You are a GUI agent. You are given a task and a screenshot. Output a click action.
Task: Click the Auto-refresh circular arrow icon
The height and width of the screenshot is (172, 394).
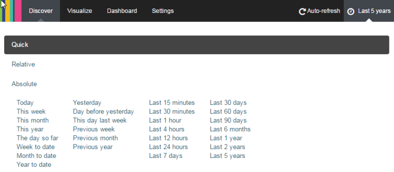[302, 11]
